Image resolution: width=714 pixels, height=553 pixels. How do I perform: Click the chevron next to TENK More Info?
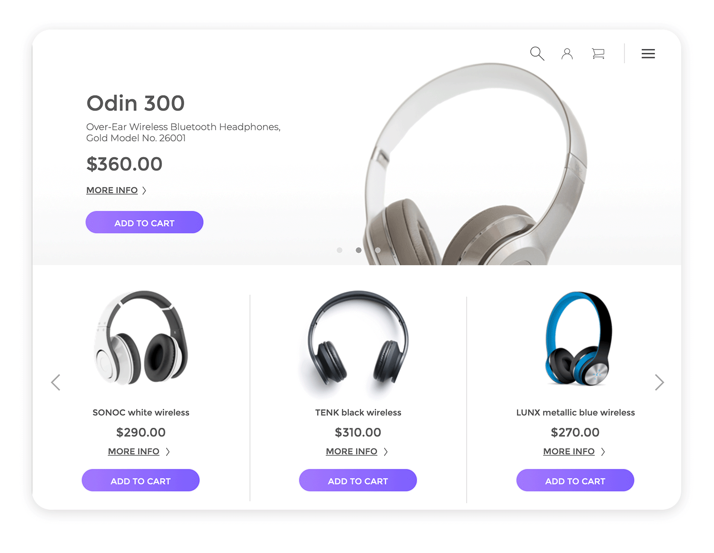click(386, 452)
